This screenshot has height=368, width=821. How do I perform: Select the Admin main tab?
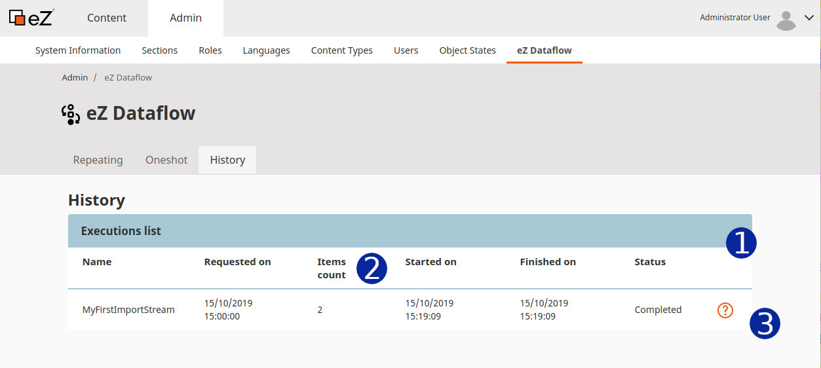(186, 18)
